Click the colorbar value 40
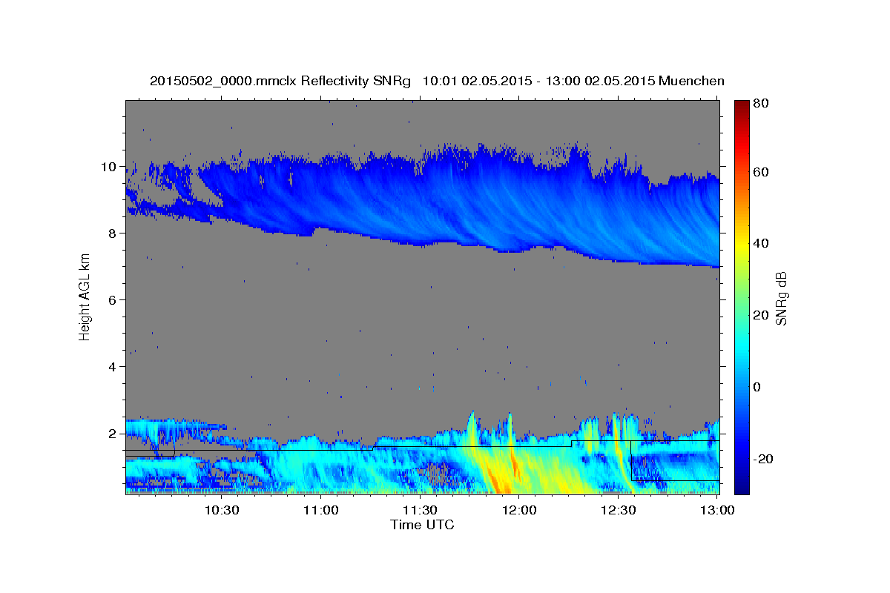Image resolution: width=890 pixels, height=593 pixels. coord(760,244)
